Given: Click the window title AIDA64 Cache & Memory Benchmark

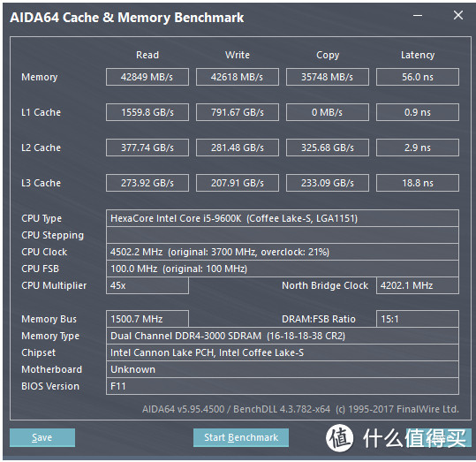Looking at the screenshot, I should (x=127, y=18).
